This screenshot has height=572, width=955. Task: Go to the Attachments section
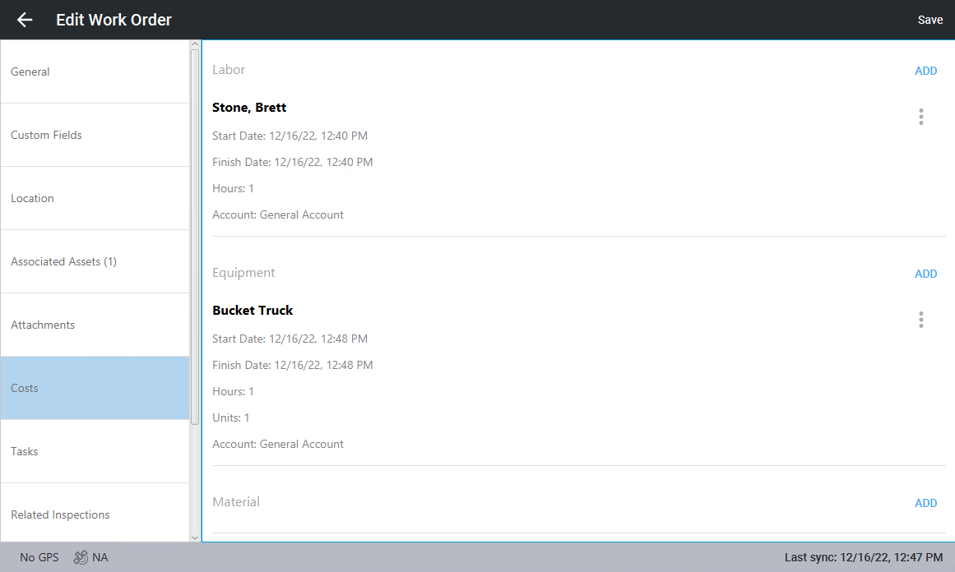(95, 325)
